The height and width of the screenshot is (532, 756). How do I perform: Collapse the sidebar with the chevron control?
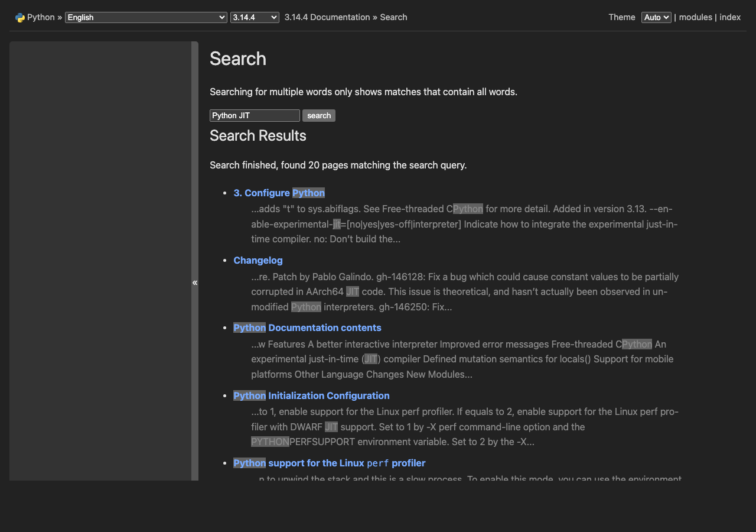pos(195,283)
